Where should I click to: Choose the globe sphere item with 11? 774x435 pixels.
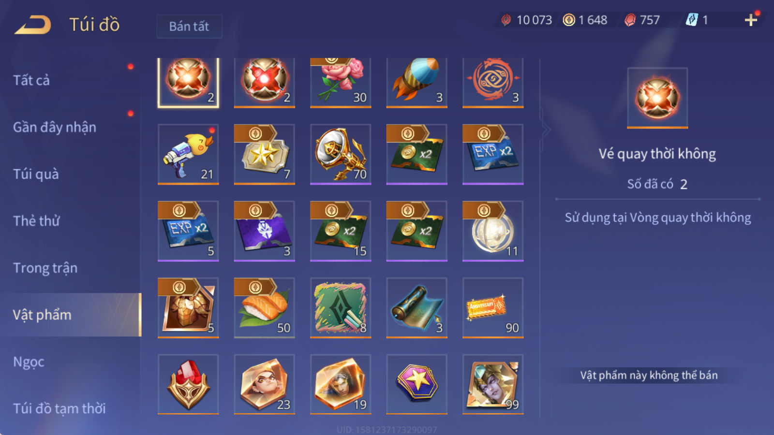tap(493, 231)
